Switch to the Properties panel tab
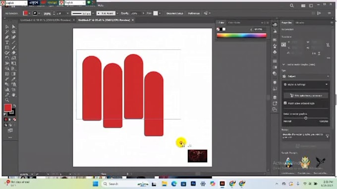Screen dimensions: 337x189 [x=287, y=23]
